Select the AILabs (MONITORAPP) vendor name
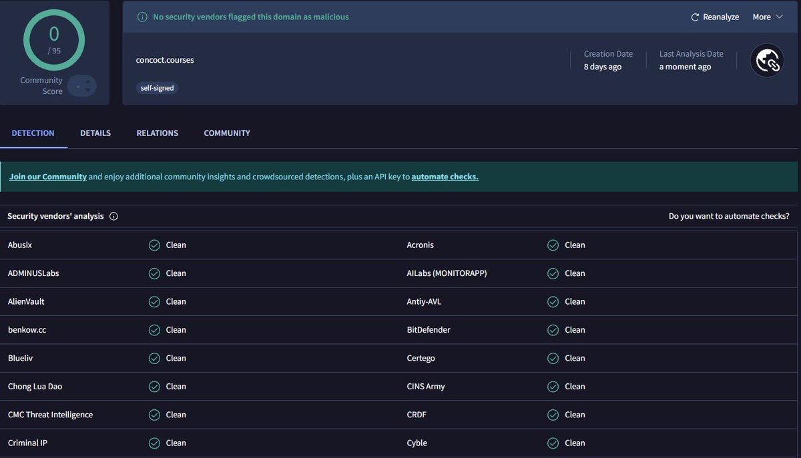The height and width of the screenshot is (458, 801). coord(447,273)
